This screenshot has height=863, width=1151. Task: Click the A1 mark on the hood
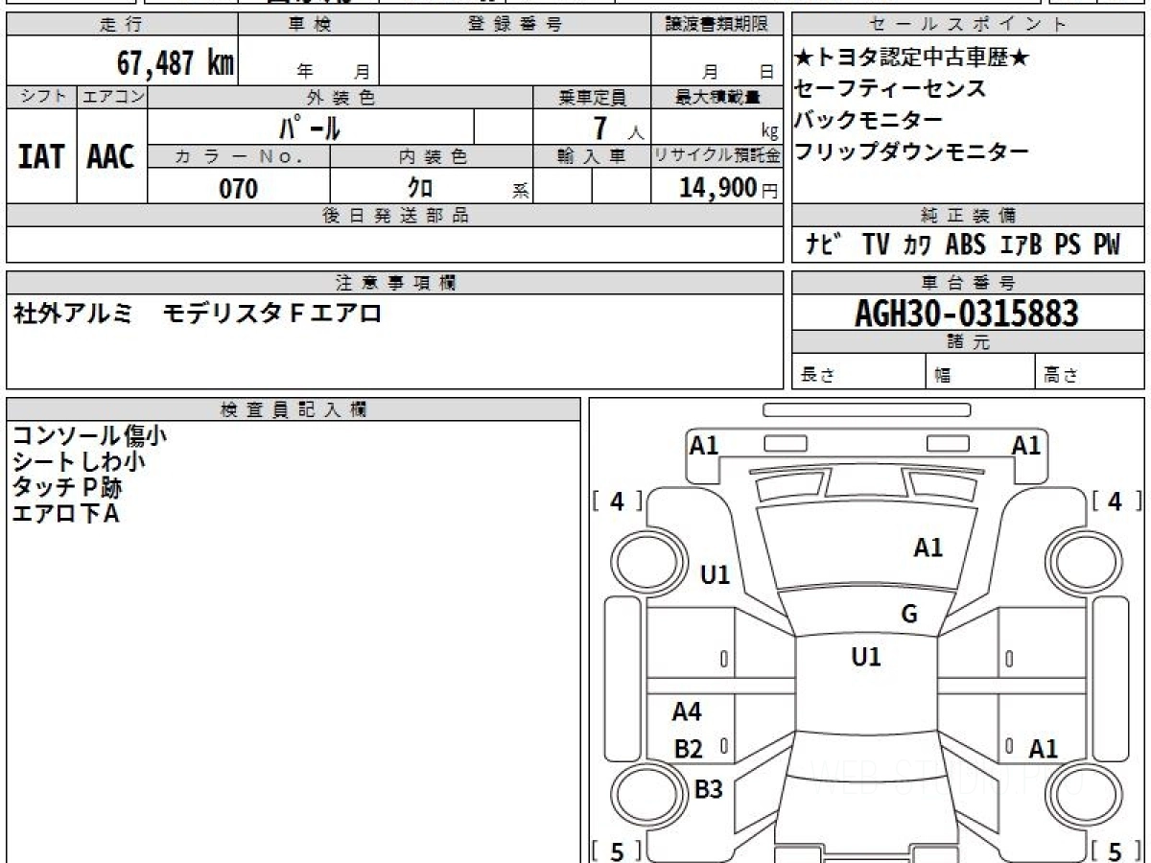coord(928,548)
